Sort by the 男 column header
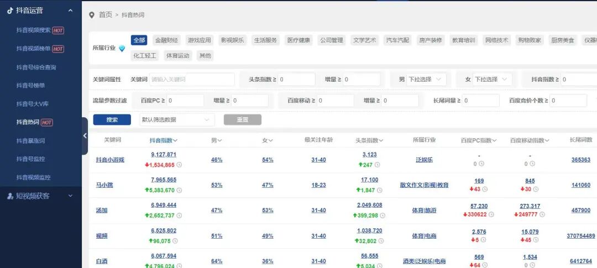The height and width of the screenshot is (268, 597). [217, 140]
